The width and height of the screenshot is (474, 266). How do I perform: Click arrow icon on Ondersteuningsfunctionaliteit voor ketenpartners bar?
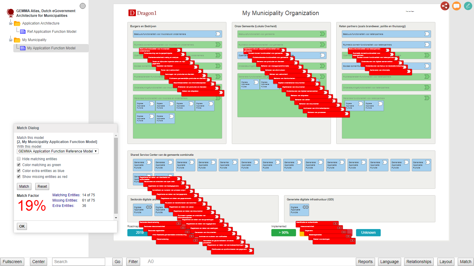(427, 87)
